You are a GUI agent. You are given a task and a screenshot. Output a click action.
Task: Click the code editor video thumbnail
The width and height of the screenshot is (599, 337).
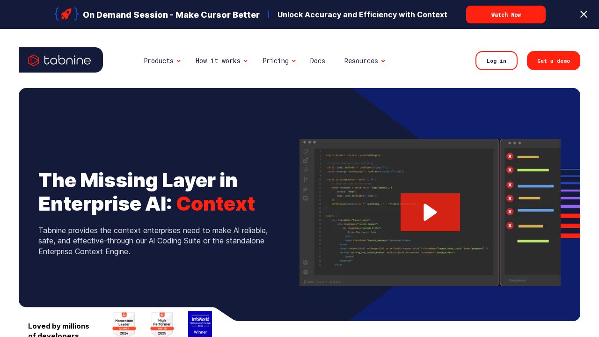pos(430,212)
